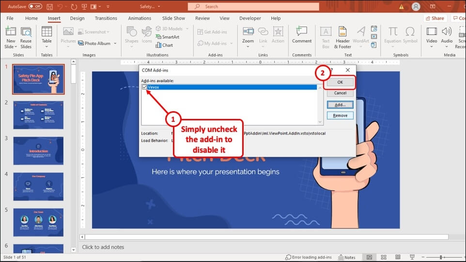Image resolution: width=466 pixels, height=262 pixels.
Task: Open the Shapes gallery
Action: (x=131, y=36)
